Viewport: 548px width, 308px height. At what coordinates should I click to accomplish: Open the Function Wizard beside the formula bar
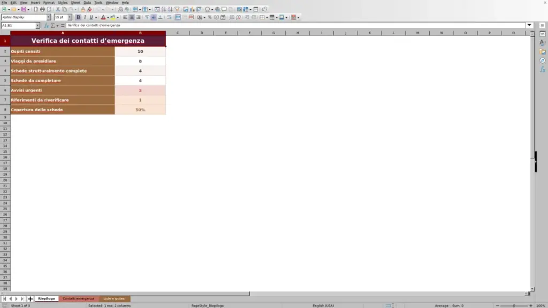46,26
